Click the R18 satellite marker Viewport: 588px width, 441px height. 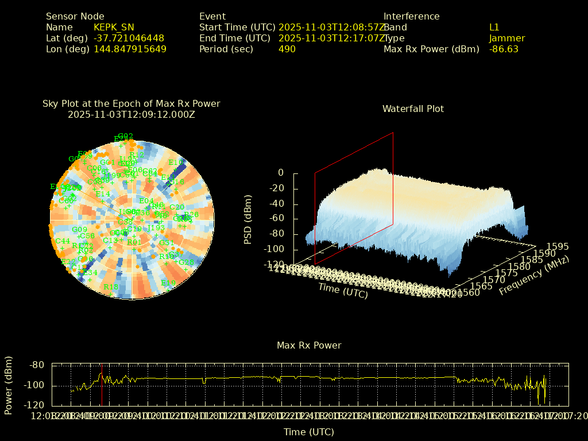coord(111,287)
